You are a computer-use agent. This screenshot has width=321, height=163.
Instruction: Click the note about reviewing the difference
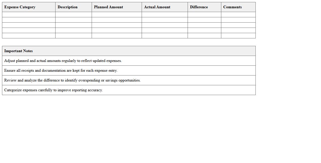(x=73, y=80)
